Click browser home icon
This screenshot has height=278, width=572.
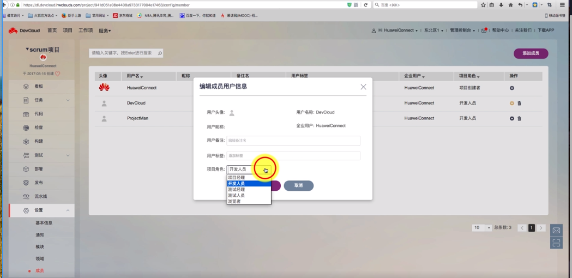[511, 5]
